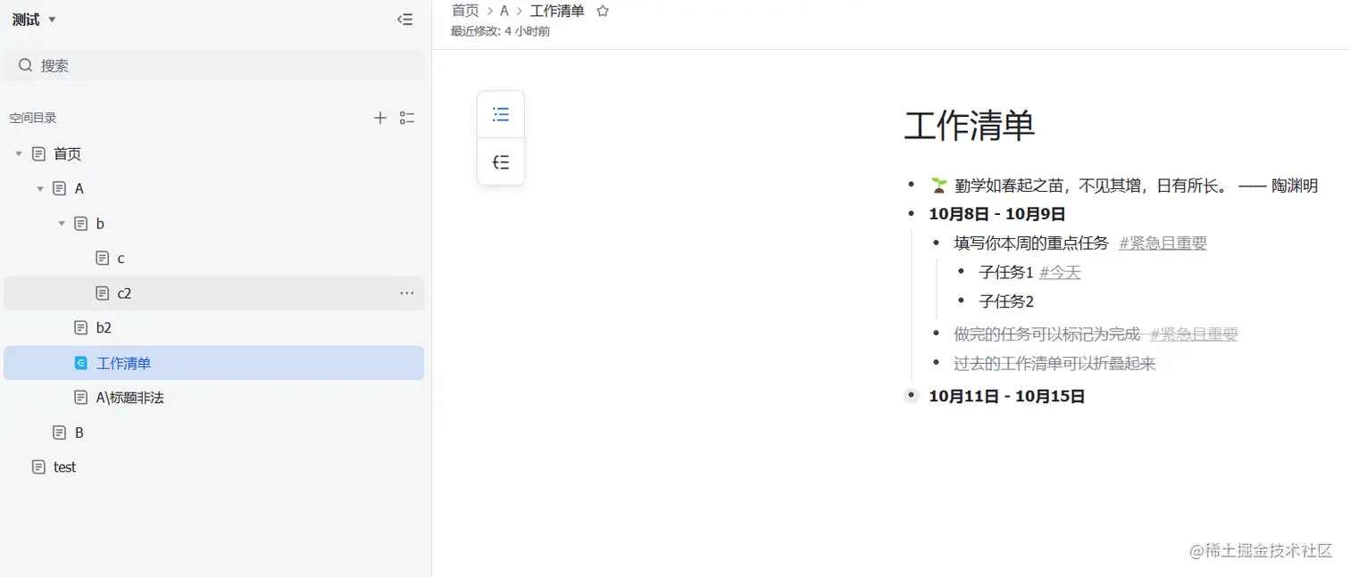Click the plus icon beside 空间目录
Image resolution: width=1350 pixels, height=577 pixels.
(x=379, y=117)
